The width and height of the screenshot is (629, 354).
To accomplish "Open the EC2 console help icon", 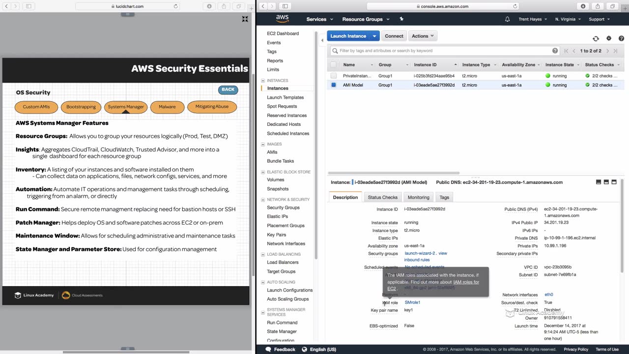I will coord(621,38).
